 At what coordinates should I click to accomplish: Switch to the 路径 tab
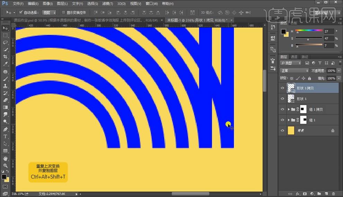tap(305, 57)
